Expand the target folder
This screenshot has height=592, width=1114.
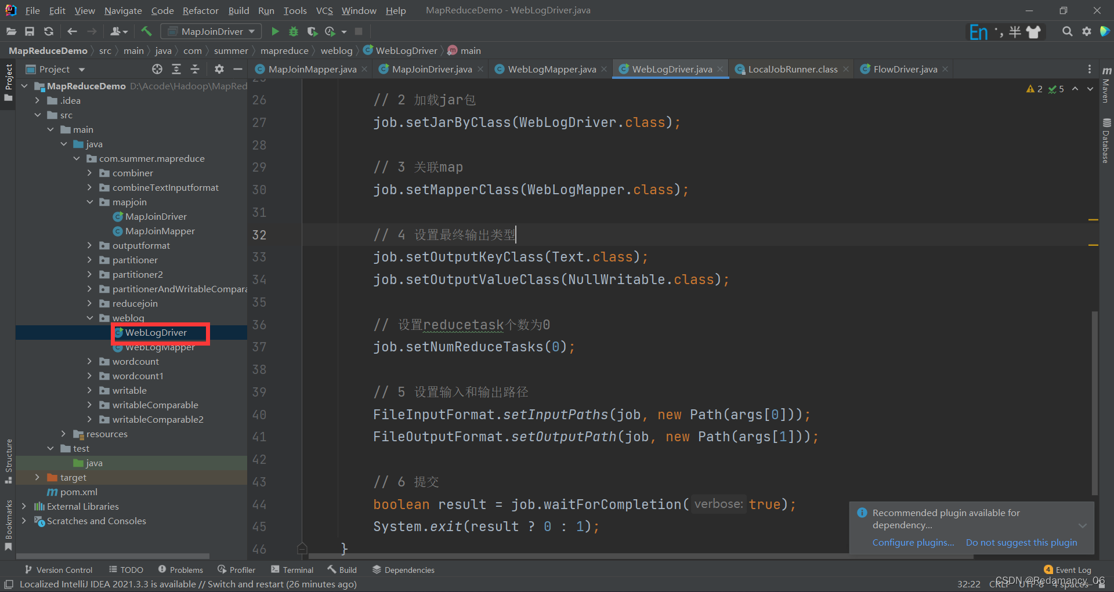coord(37,477)
